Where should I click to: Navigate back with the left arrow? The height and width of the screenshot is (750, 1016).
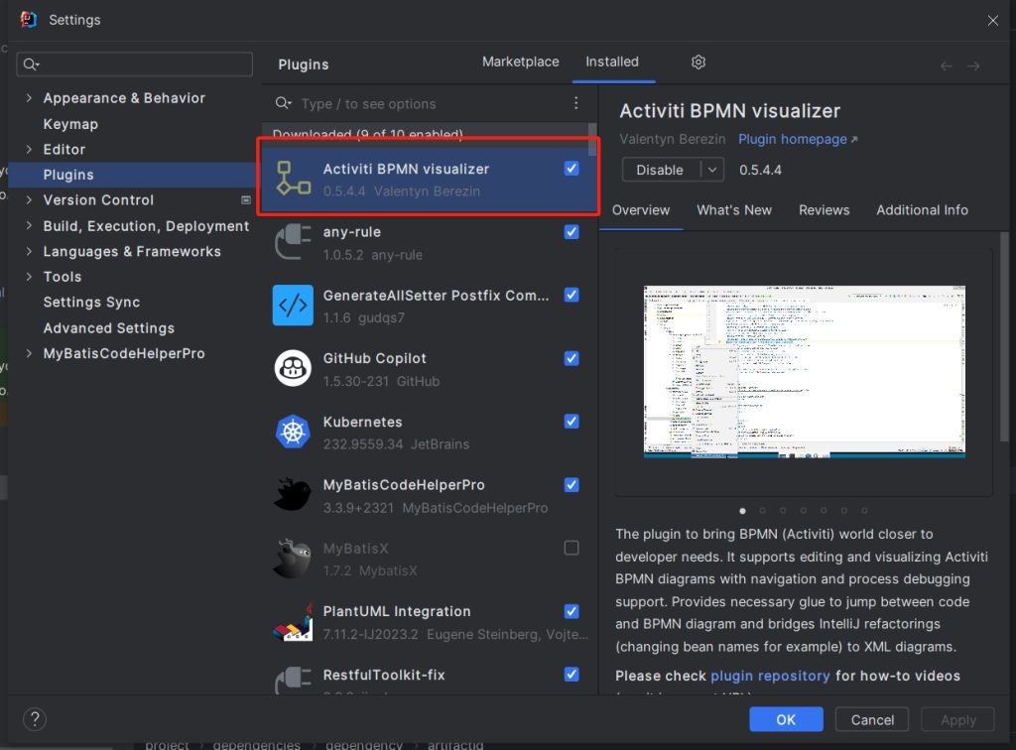[x=946, y=65]
